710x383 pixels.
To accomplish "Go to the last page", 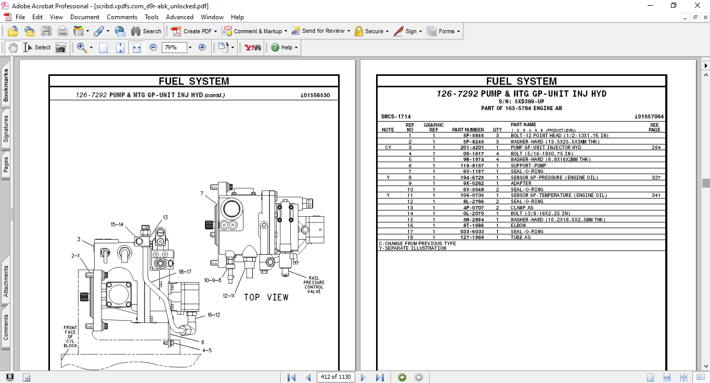I will [380, 377].
